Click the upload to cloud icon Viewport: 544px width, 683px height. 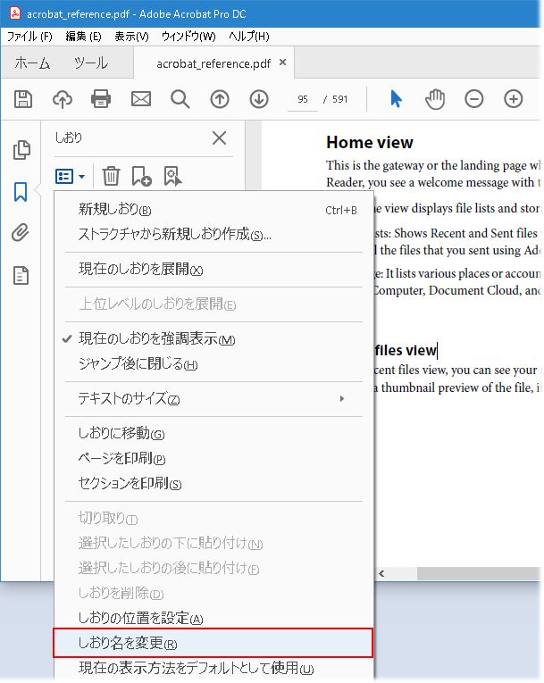63,99
